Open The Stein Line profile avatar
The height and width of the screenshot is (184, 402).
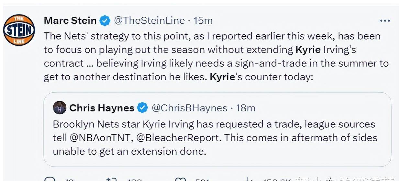pos(19,30)
